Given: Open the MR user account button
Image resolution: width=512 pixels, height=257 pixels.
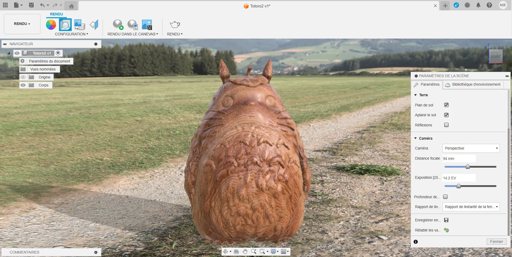Looking at the screenshot, I should coord(503,5).
